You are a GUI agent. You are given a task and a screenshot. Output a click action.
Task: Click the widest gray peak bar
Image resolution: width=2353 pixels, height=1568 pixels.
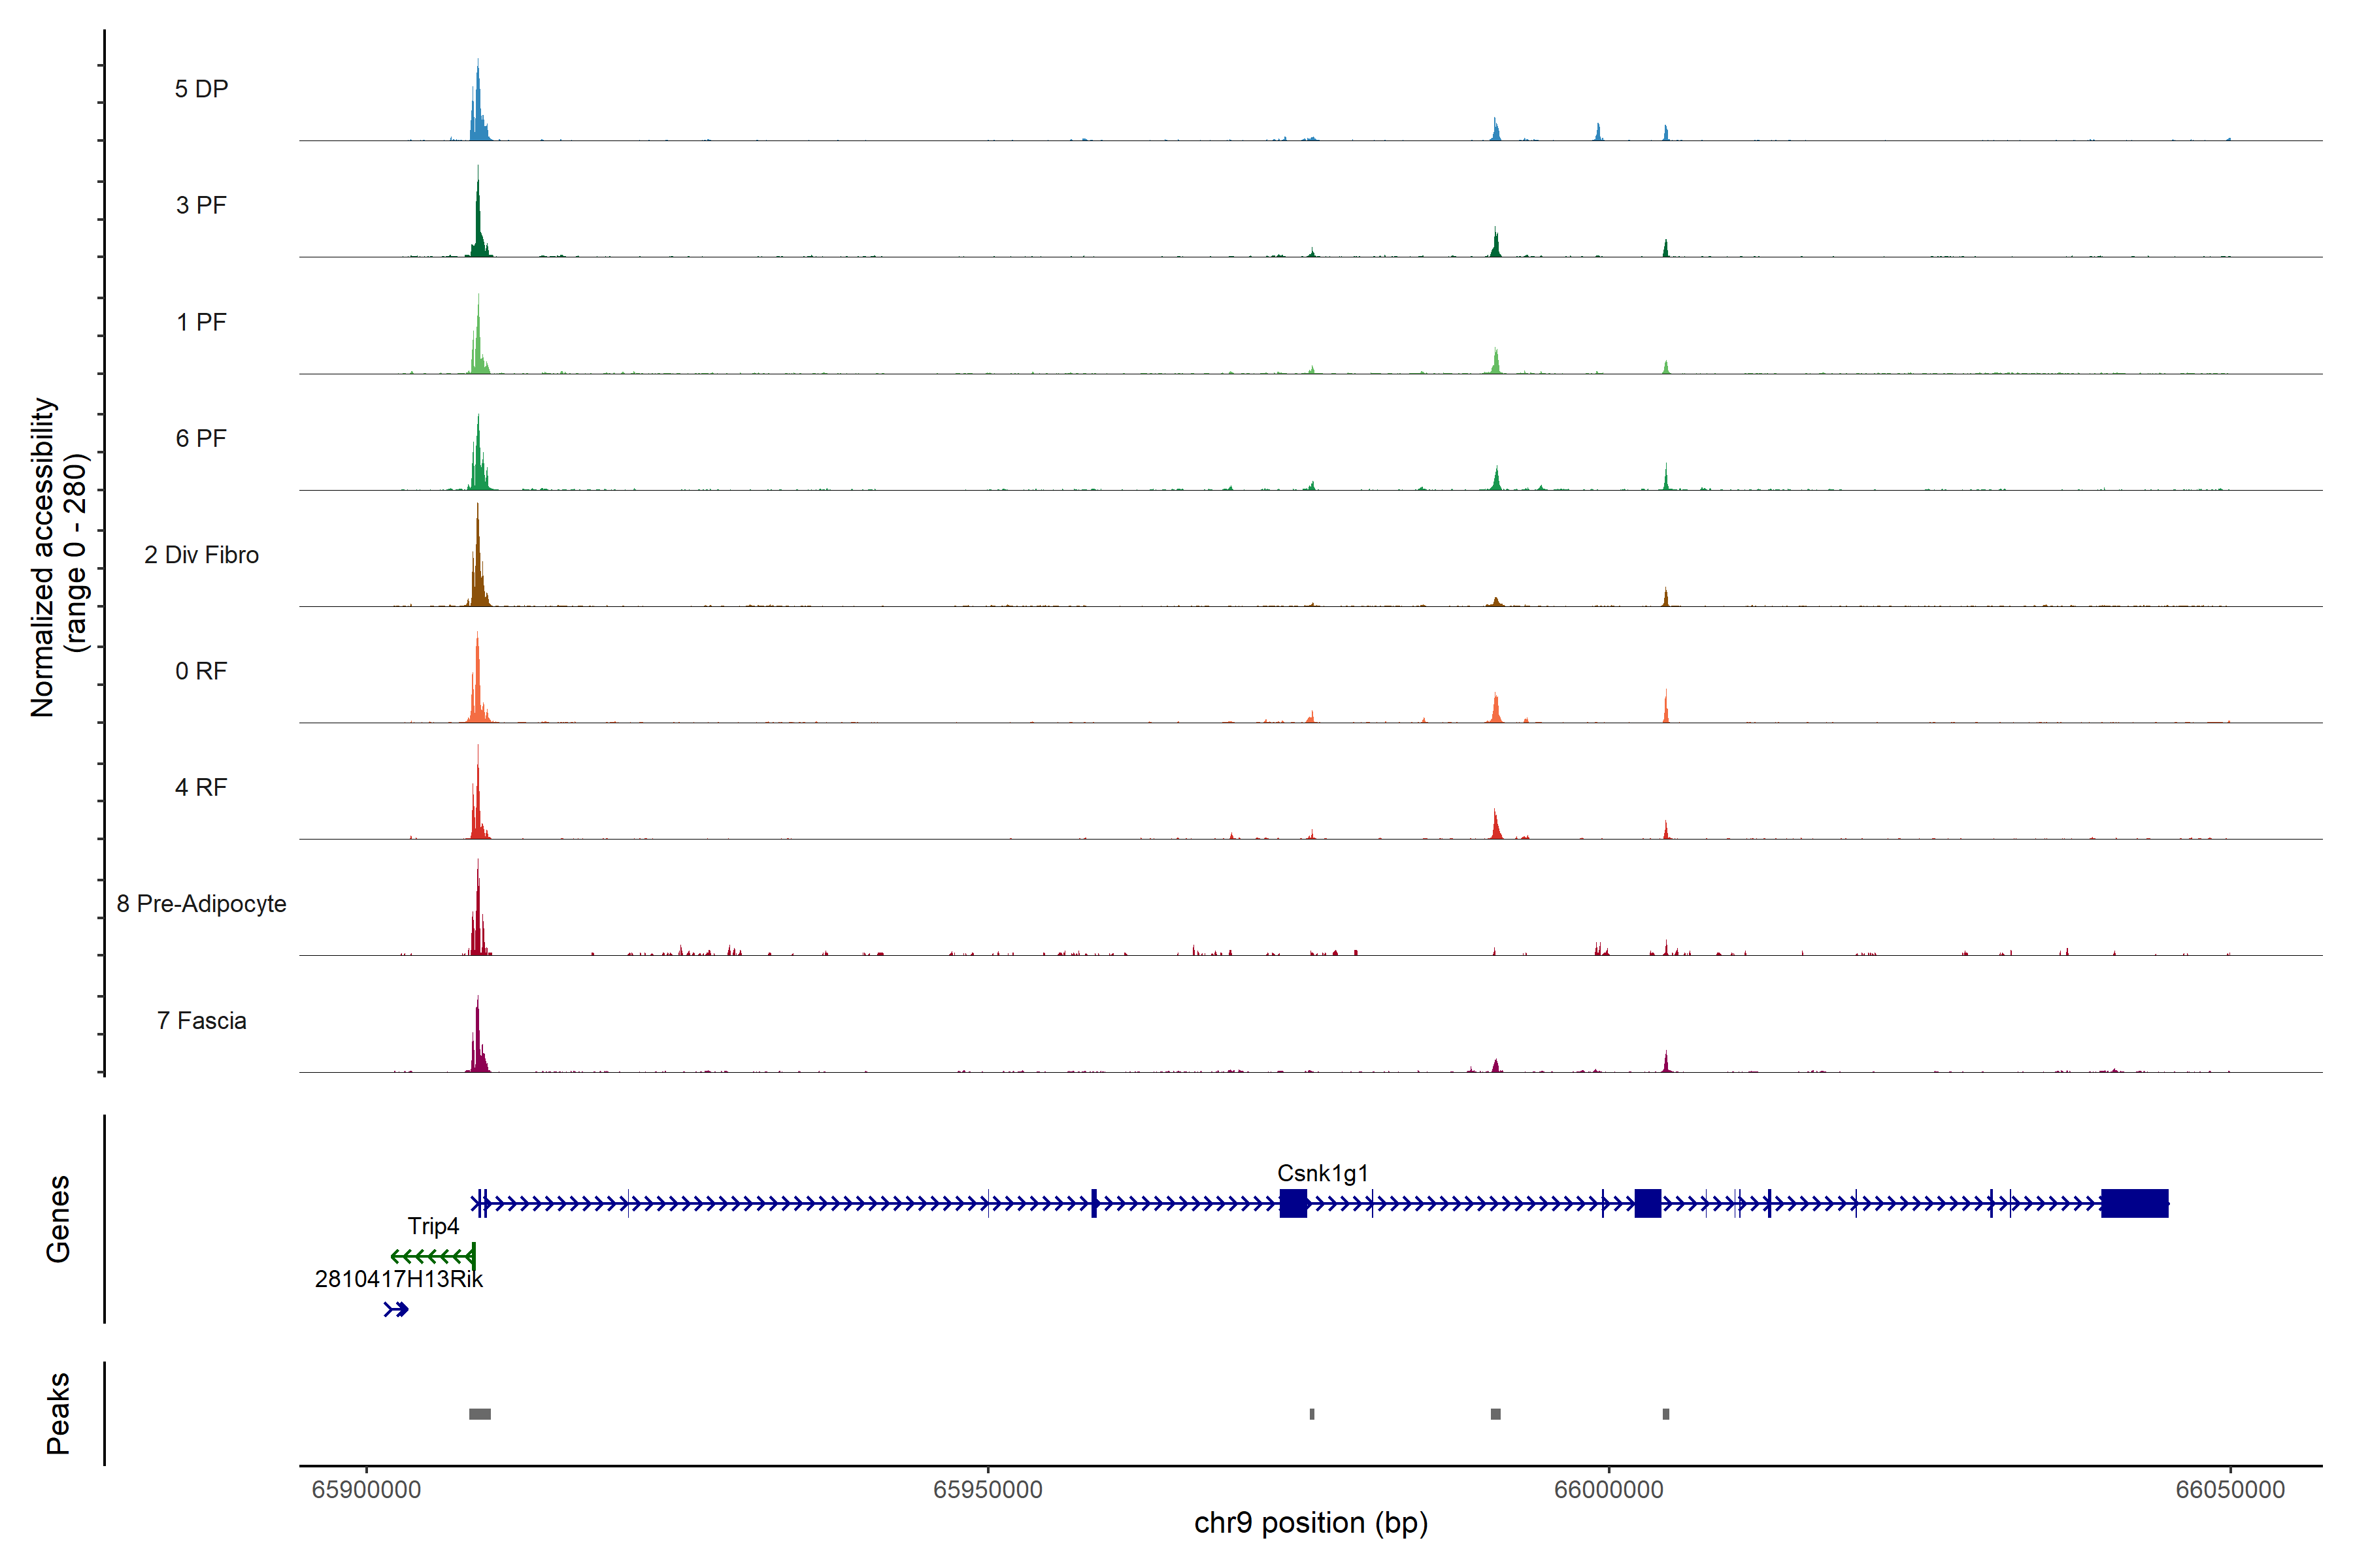pos(480,1414)
